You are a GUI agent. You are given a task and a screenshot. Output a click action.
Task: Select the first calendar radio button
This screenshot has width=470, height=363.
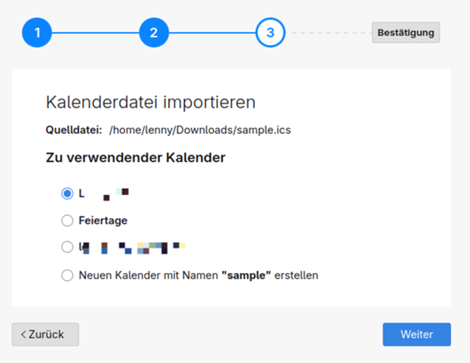67,193
